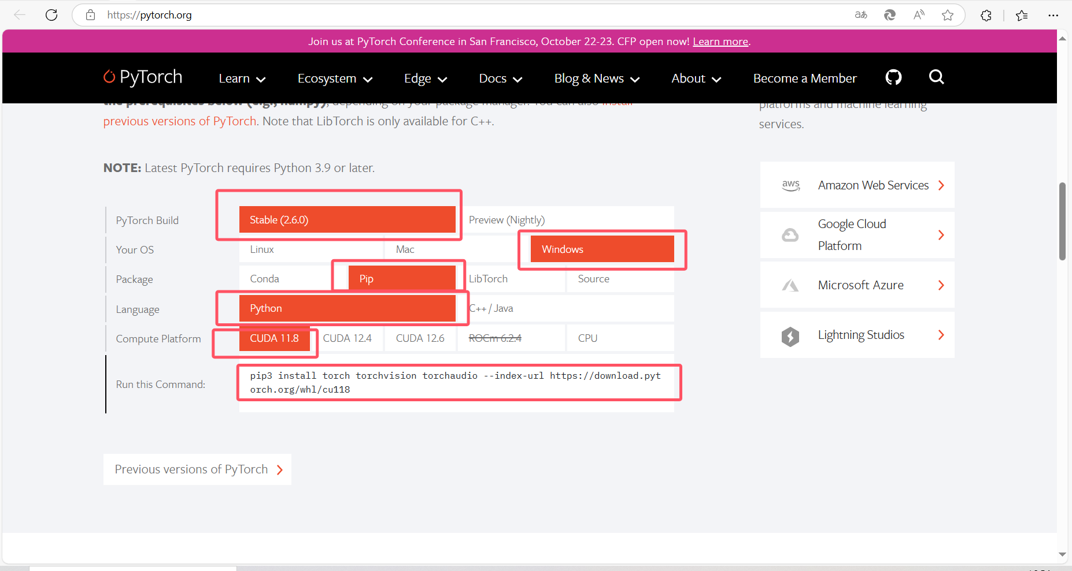Expand the Blog & News menu

point(597,79)
